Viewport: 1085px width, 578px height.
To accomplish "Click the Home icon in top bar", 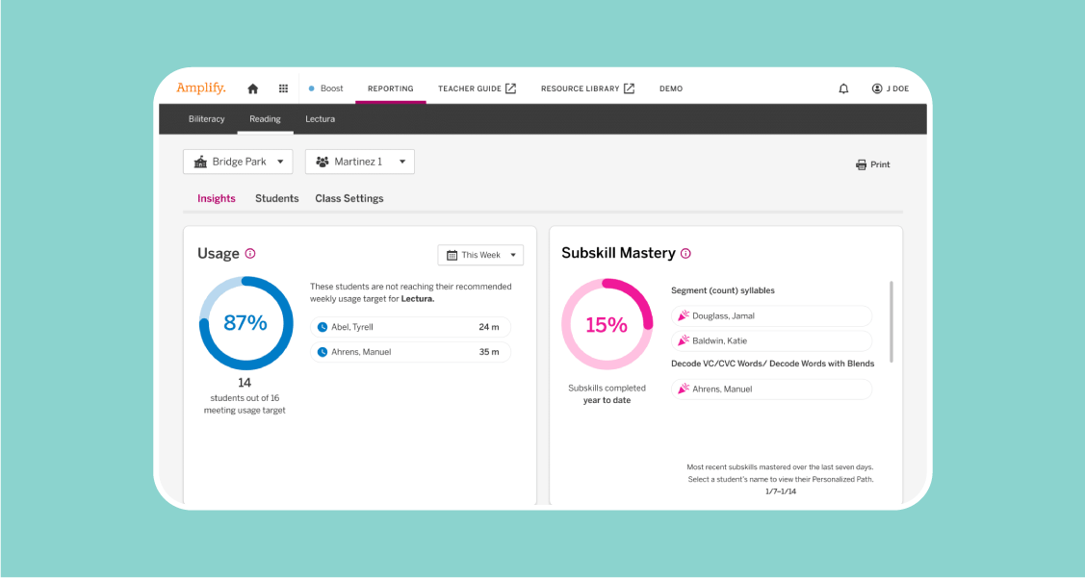I will click(x=253, y=88).
